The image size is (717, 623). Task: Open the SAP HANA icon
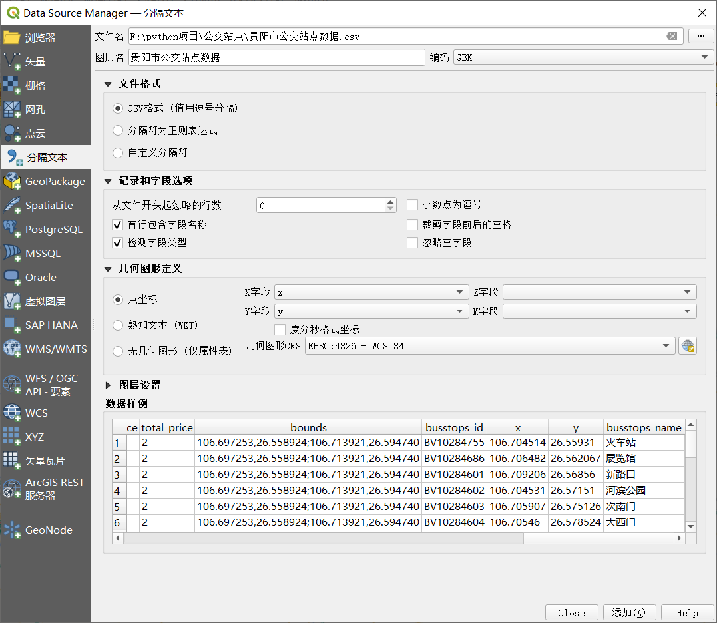point(12,325)
